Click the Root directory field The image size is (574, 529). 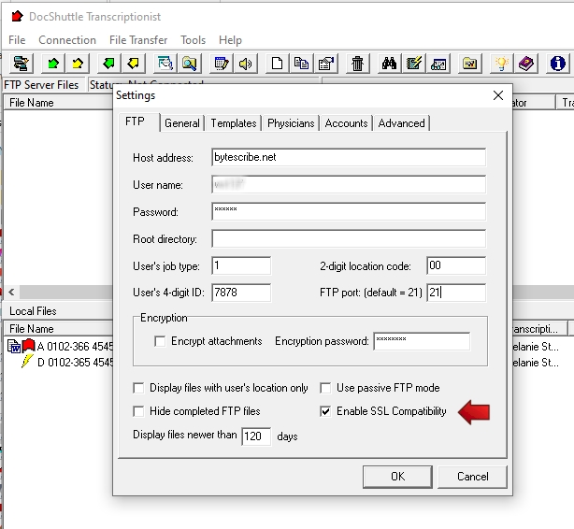tap(349, 238)
